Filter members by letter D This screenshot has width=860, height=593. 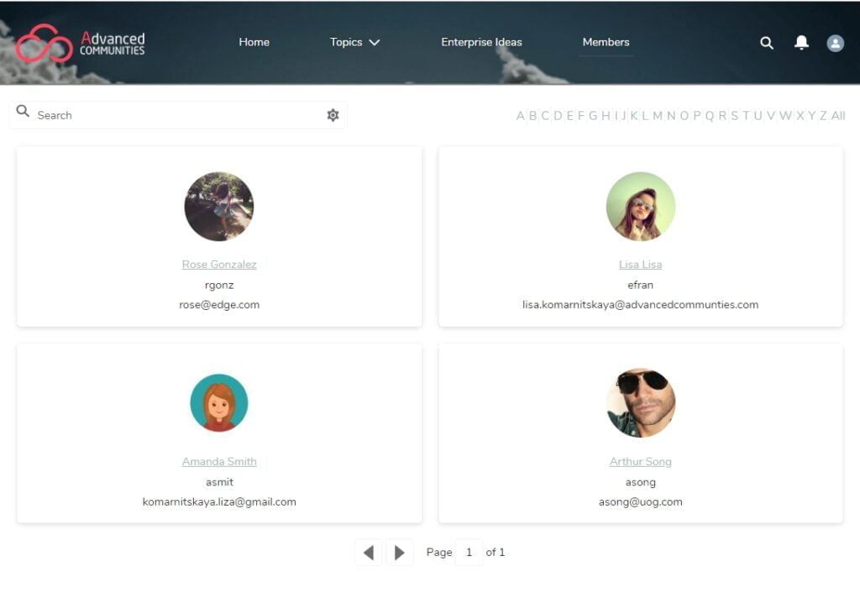(558, 116)
